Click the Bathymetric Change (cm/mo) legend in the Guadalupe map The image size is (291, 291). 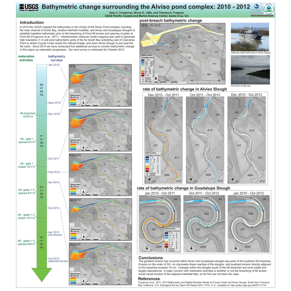click(x=172, y=240)
